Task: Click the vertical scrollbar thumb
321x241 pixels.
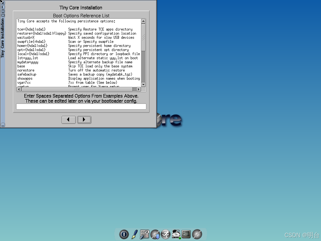Action: pyautogui.click(x=143, y=37)
